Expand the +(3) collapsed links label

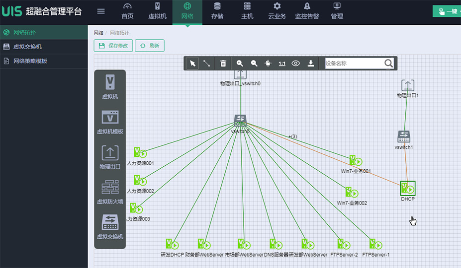click(x=292, y=136)
